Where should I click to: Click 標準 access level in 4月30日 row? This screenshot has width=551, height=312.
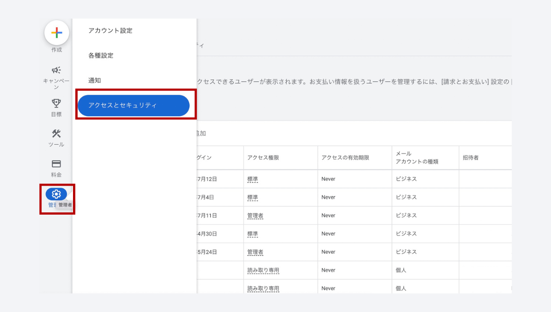coord(253,234)
